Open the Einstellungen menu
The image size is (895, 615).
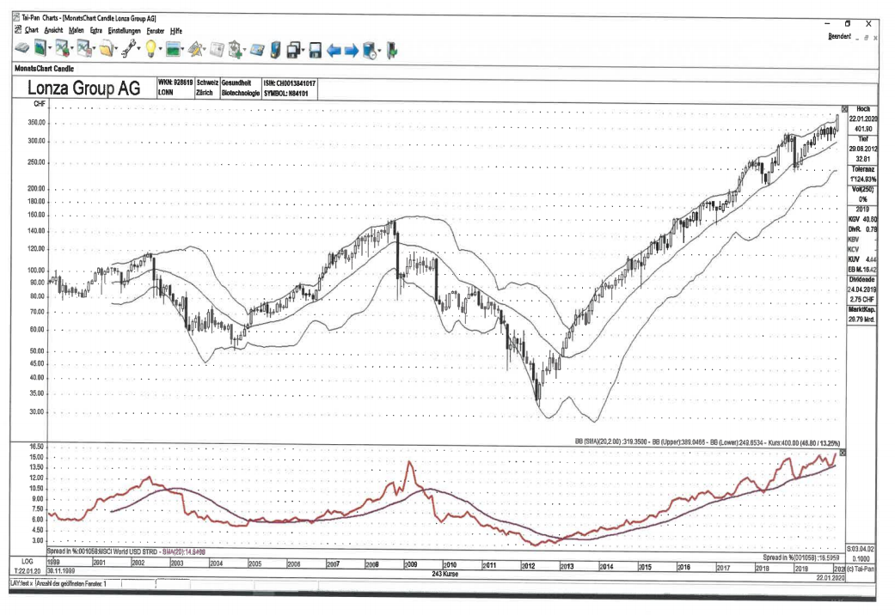[125, 30]
